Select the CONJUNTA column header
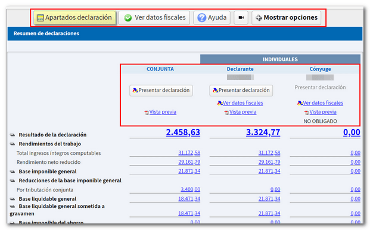Image resolution: width=370 pixels, height=230 pixels. pyautogui.click(x=160, y=69)
